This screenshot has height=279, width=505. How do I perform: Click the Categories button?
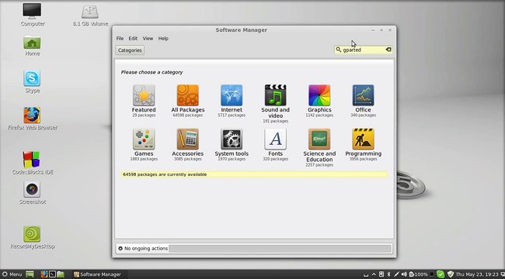130,50
